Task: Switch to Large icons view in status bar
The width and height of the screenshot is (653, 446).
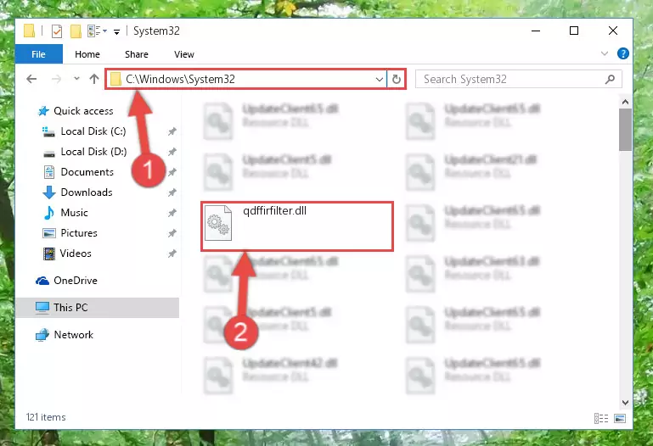Action: pyautogui.click(x=620, y=418)
